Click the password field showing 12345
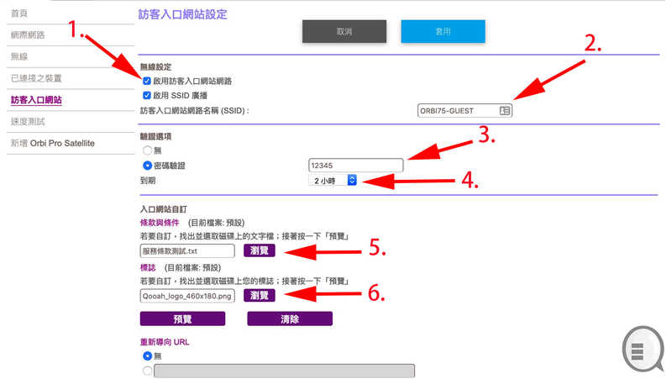 tap(355, 165)
